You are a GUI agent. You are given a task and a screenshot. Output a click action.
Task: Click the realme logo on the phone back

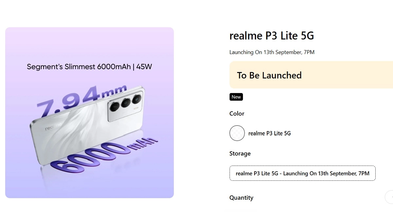click(52, 127)
